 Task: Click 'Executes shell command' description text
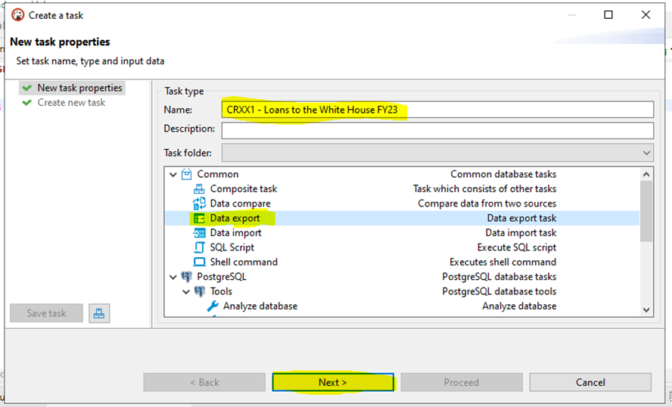[x=502, y=262]
